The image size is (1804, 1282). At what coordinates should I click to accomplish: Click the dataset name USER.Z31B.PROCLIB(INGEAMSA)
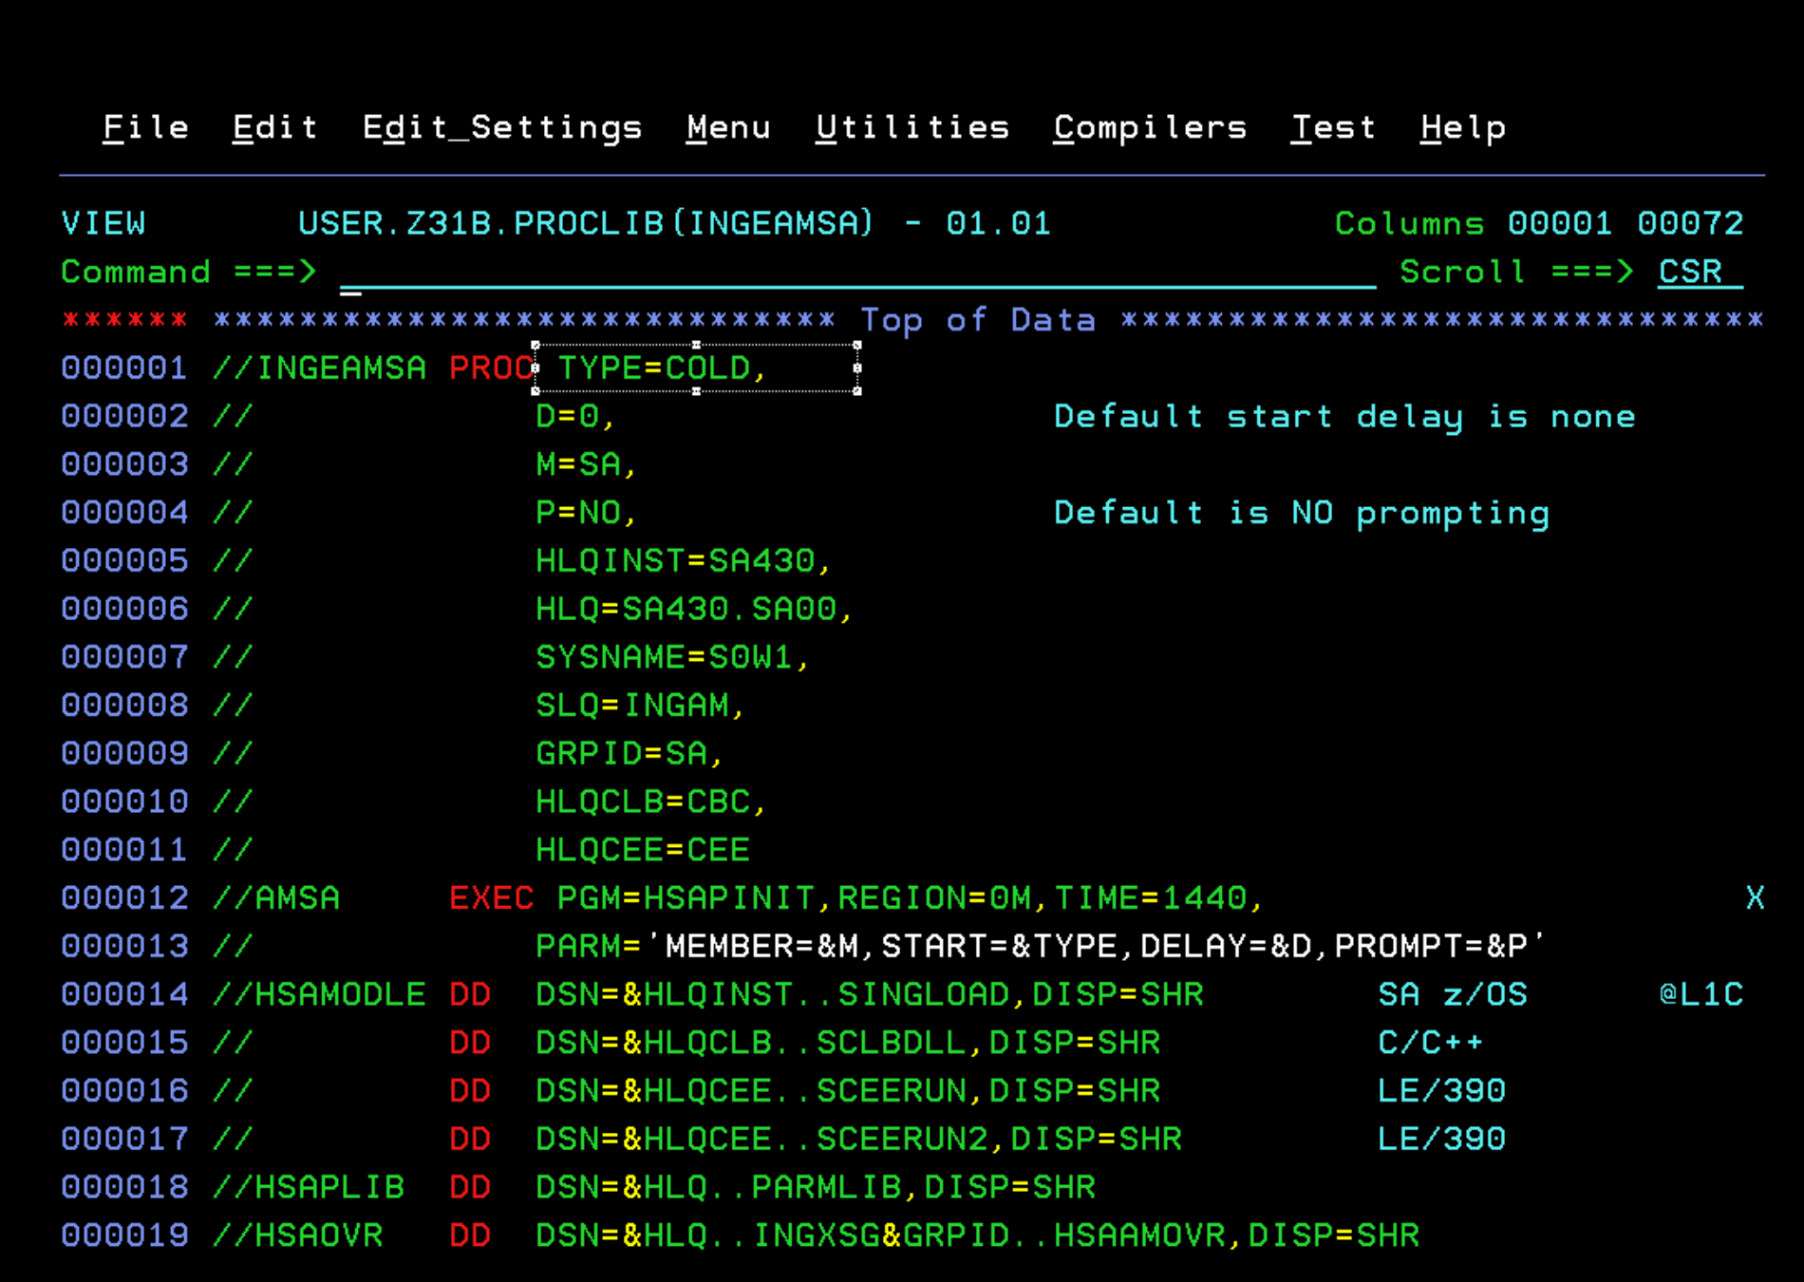tap(584, 223)
